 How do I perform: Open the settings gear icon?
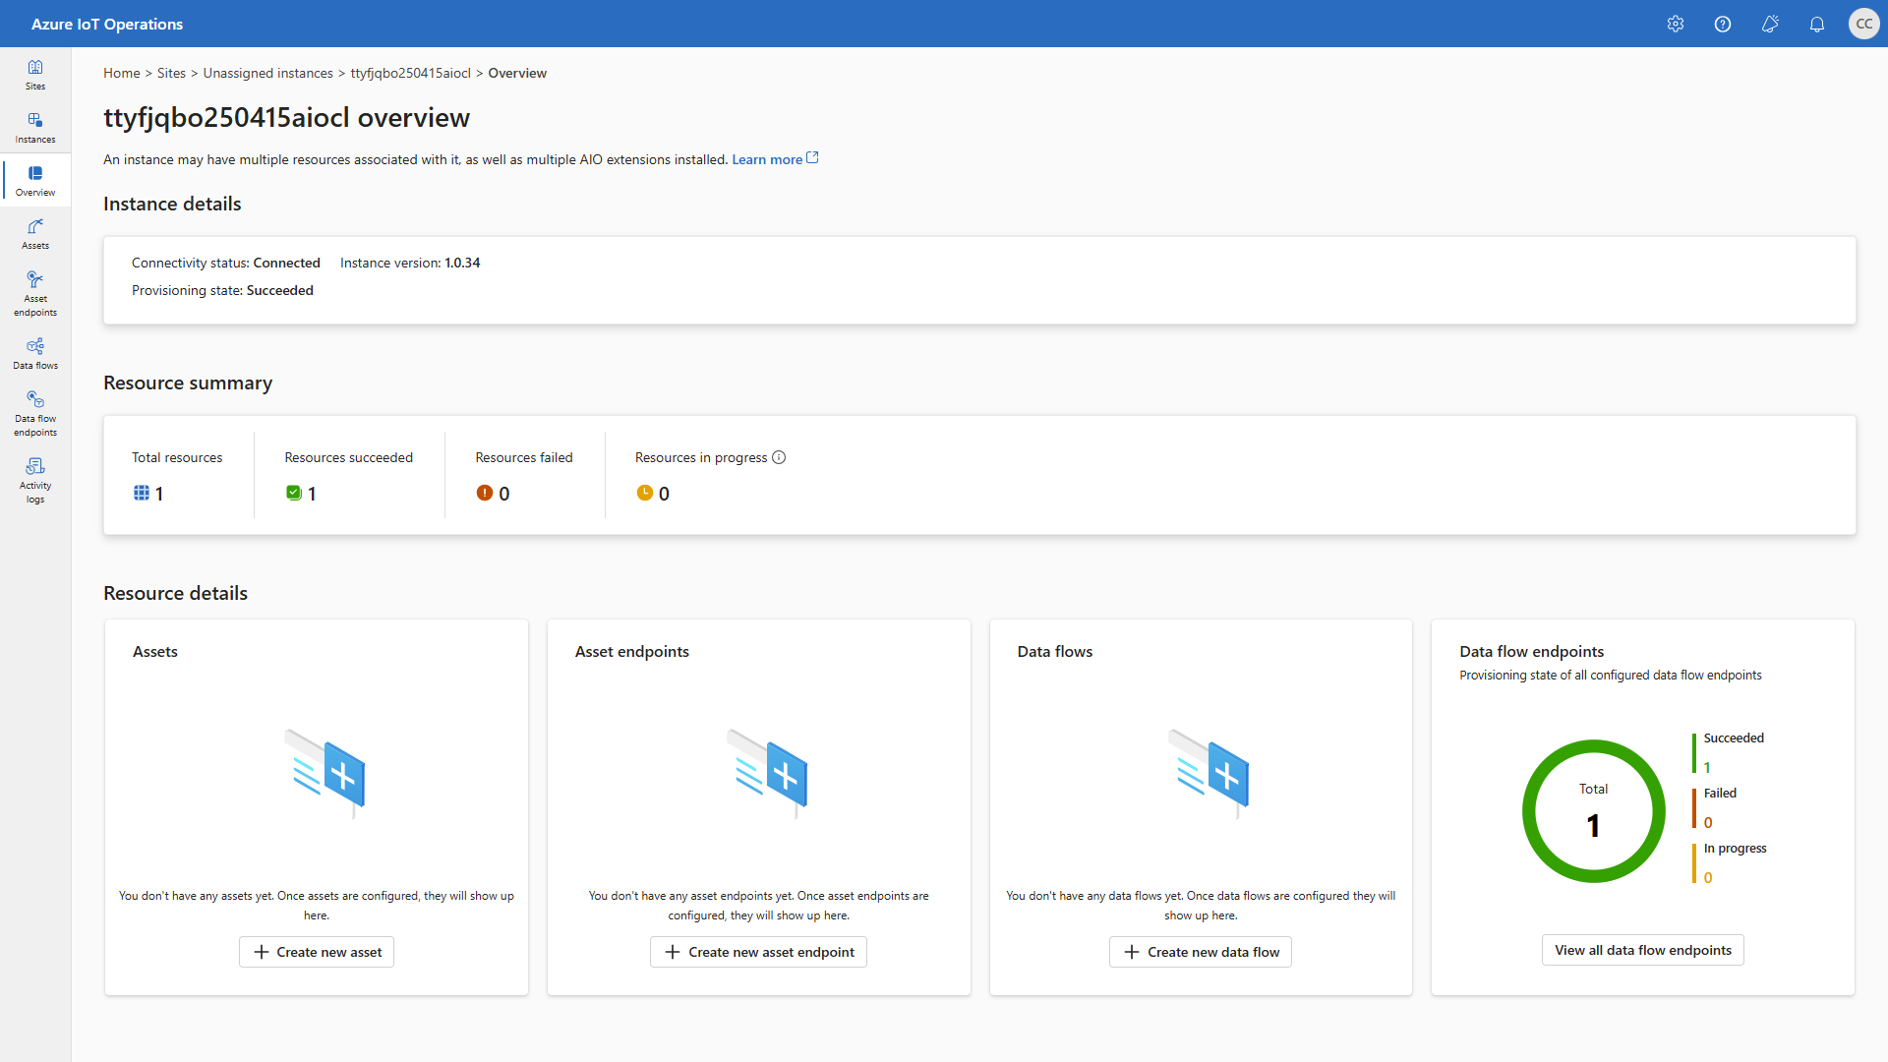click(1676, 24)
